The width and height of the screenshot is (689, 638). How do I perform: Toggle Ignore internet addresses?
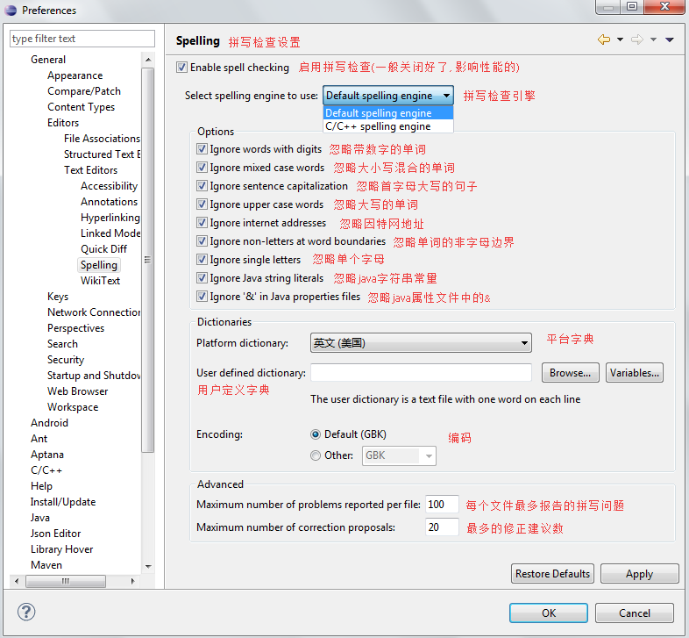tap(202, 223)
